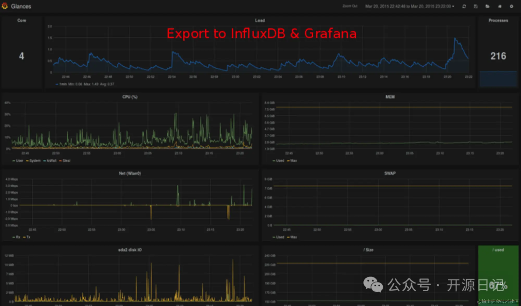Save the dashboard using the save icon
The image size is (521, 306).
pyautogui.click(x=476, y=6)
